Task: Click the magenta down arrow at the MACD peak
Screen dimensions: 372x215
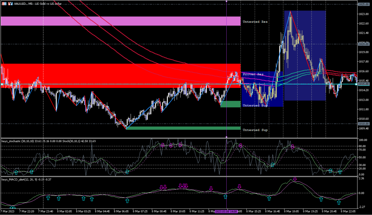Action: [295, 179]
